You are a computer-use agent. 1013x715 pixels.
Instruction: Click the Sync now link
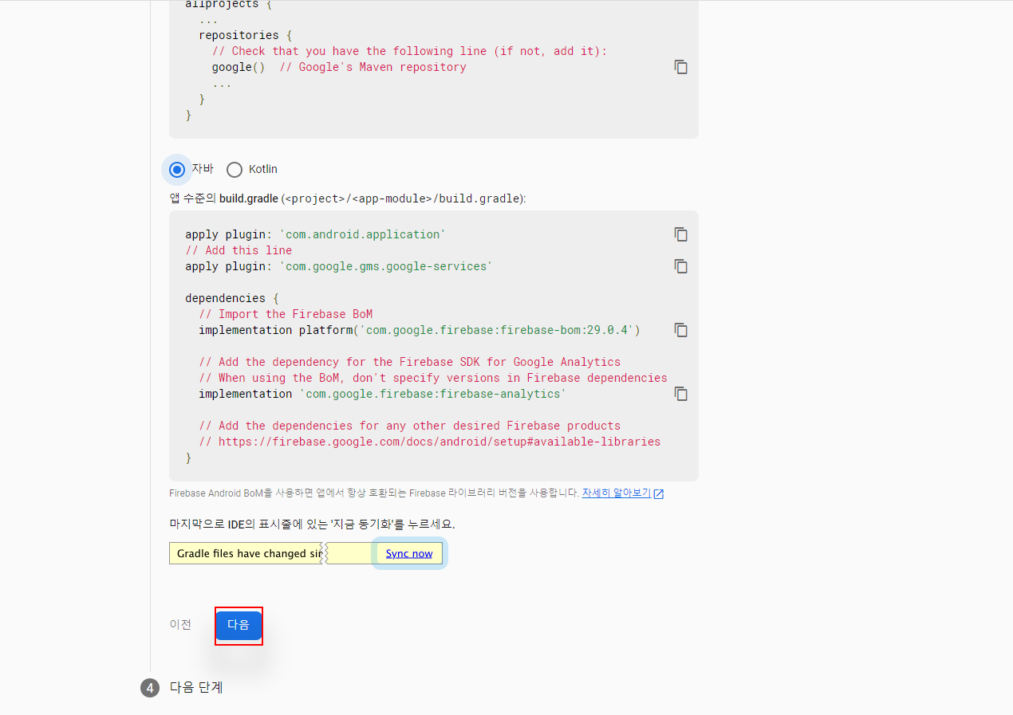[409, 553]
